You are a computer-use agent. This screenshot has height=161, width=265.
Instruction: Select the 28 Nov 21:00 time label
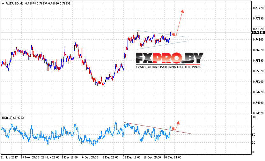50,157
